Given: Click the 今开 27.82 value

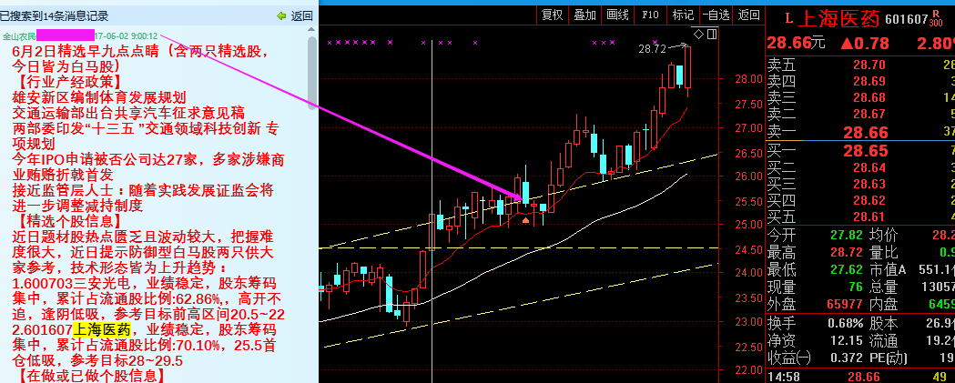Looking at the screenshot, I should point(845,235).
